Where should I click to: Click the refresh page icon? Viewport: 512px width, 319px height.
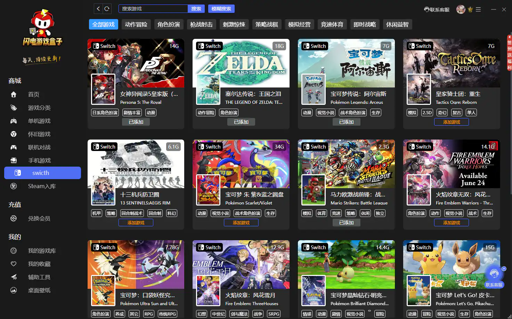[x=107, y=9]
